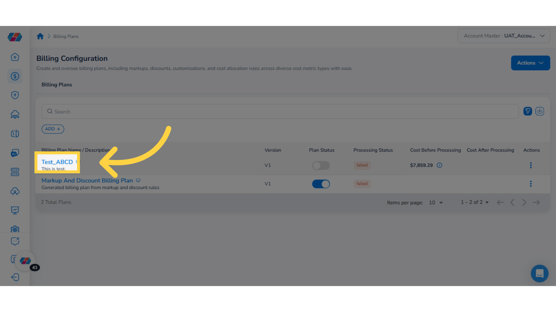556x312 pixels.
Task: Open the security shield sidebar icon
Action: click(x=15, y=95)
